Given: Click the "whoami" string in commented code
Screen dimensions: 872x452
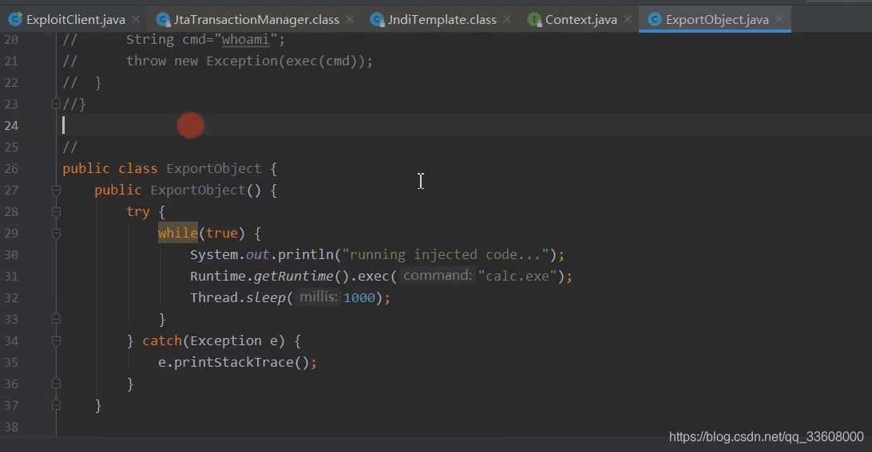Looking at the screenshot, I should tap(245, 39).
